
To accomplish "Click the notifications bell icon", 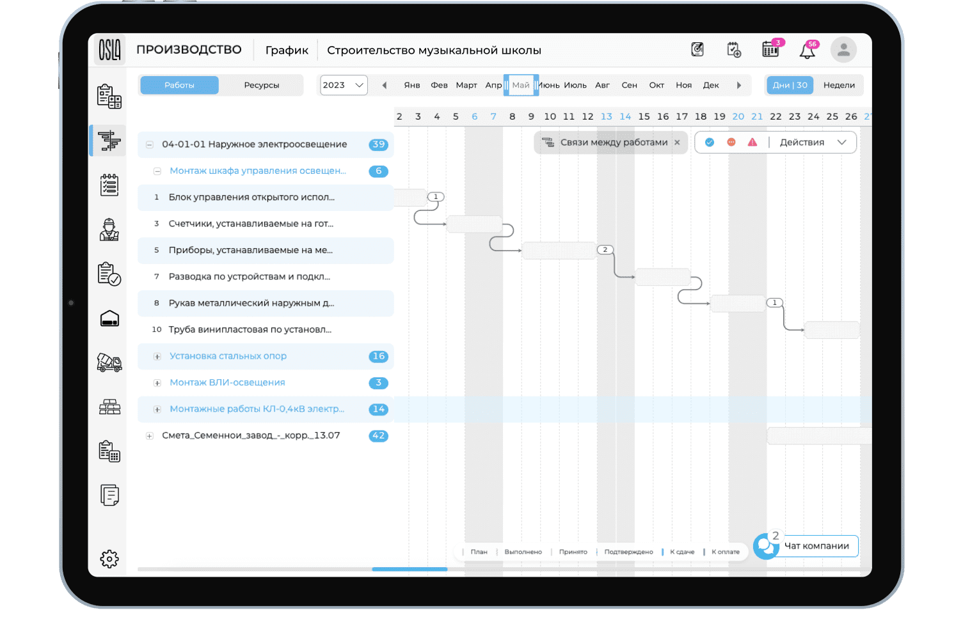I will pyautogui.click(x=808, y=51).
